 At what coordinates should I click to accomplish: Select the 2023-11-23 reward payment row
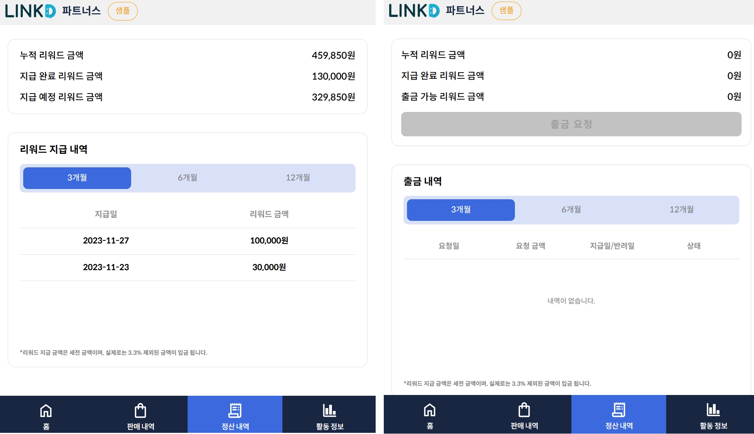[x=188, y=267]
